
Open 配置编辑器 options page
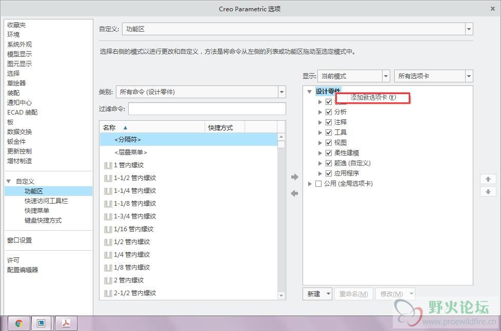pos(23,270)
